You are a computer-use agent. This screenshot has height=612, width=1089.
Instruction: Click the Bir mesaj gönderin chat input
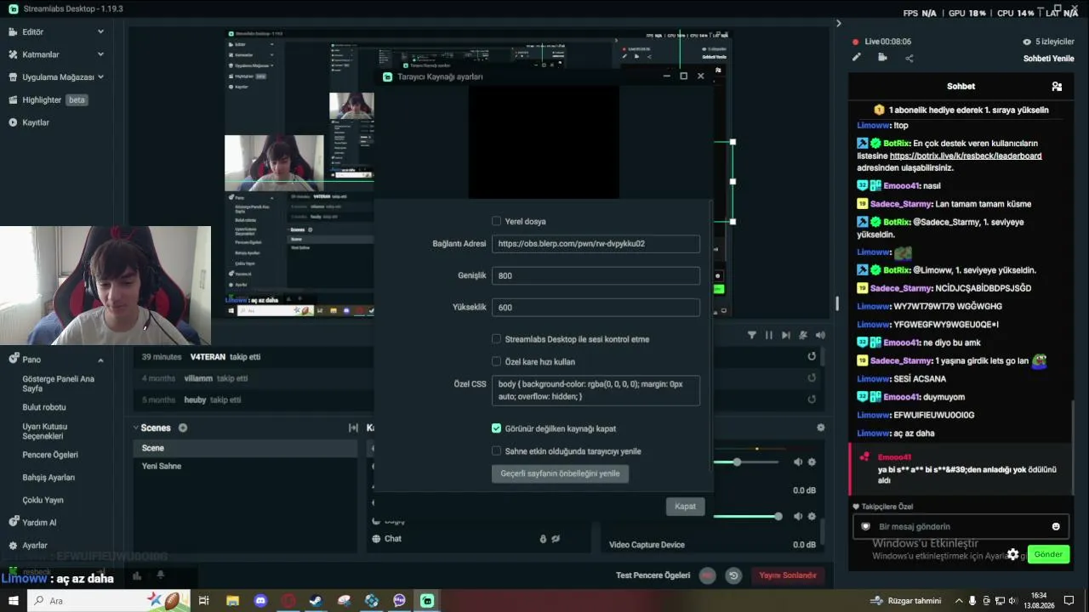pos(961,527)
